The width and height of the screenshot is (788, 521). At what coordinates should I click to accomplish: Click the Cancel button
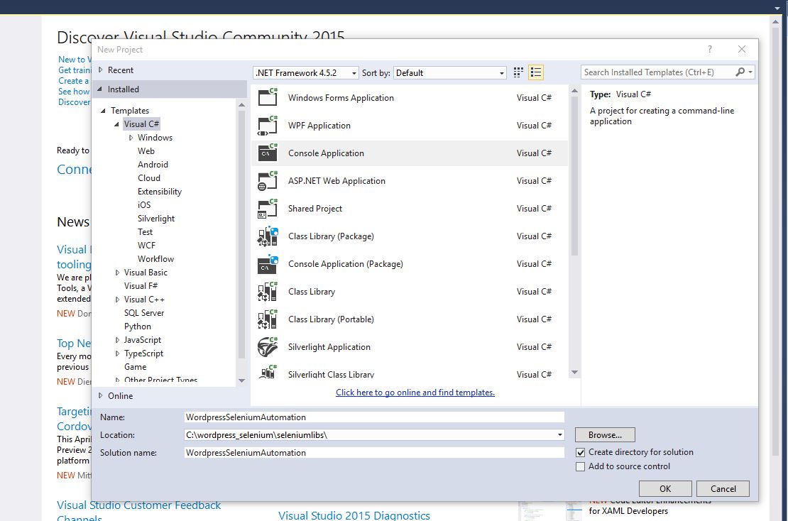pyautogui.click(x=723, y=488)
